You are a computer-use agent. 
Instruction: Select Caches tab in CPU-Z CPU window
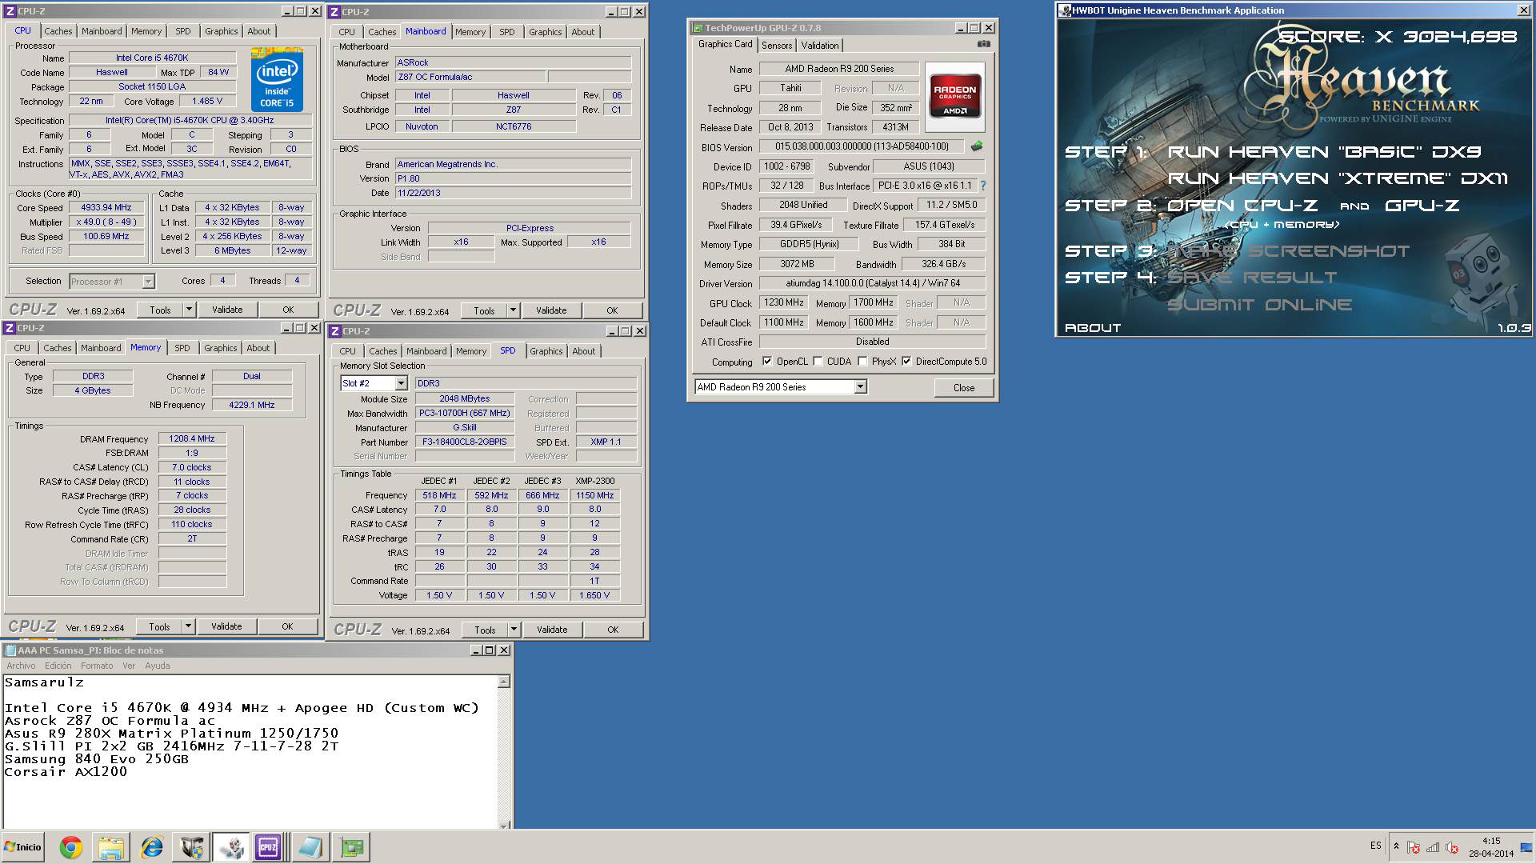(x=58, y=31)
